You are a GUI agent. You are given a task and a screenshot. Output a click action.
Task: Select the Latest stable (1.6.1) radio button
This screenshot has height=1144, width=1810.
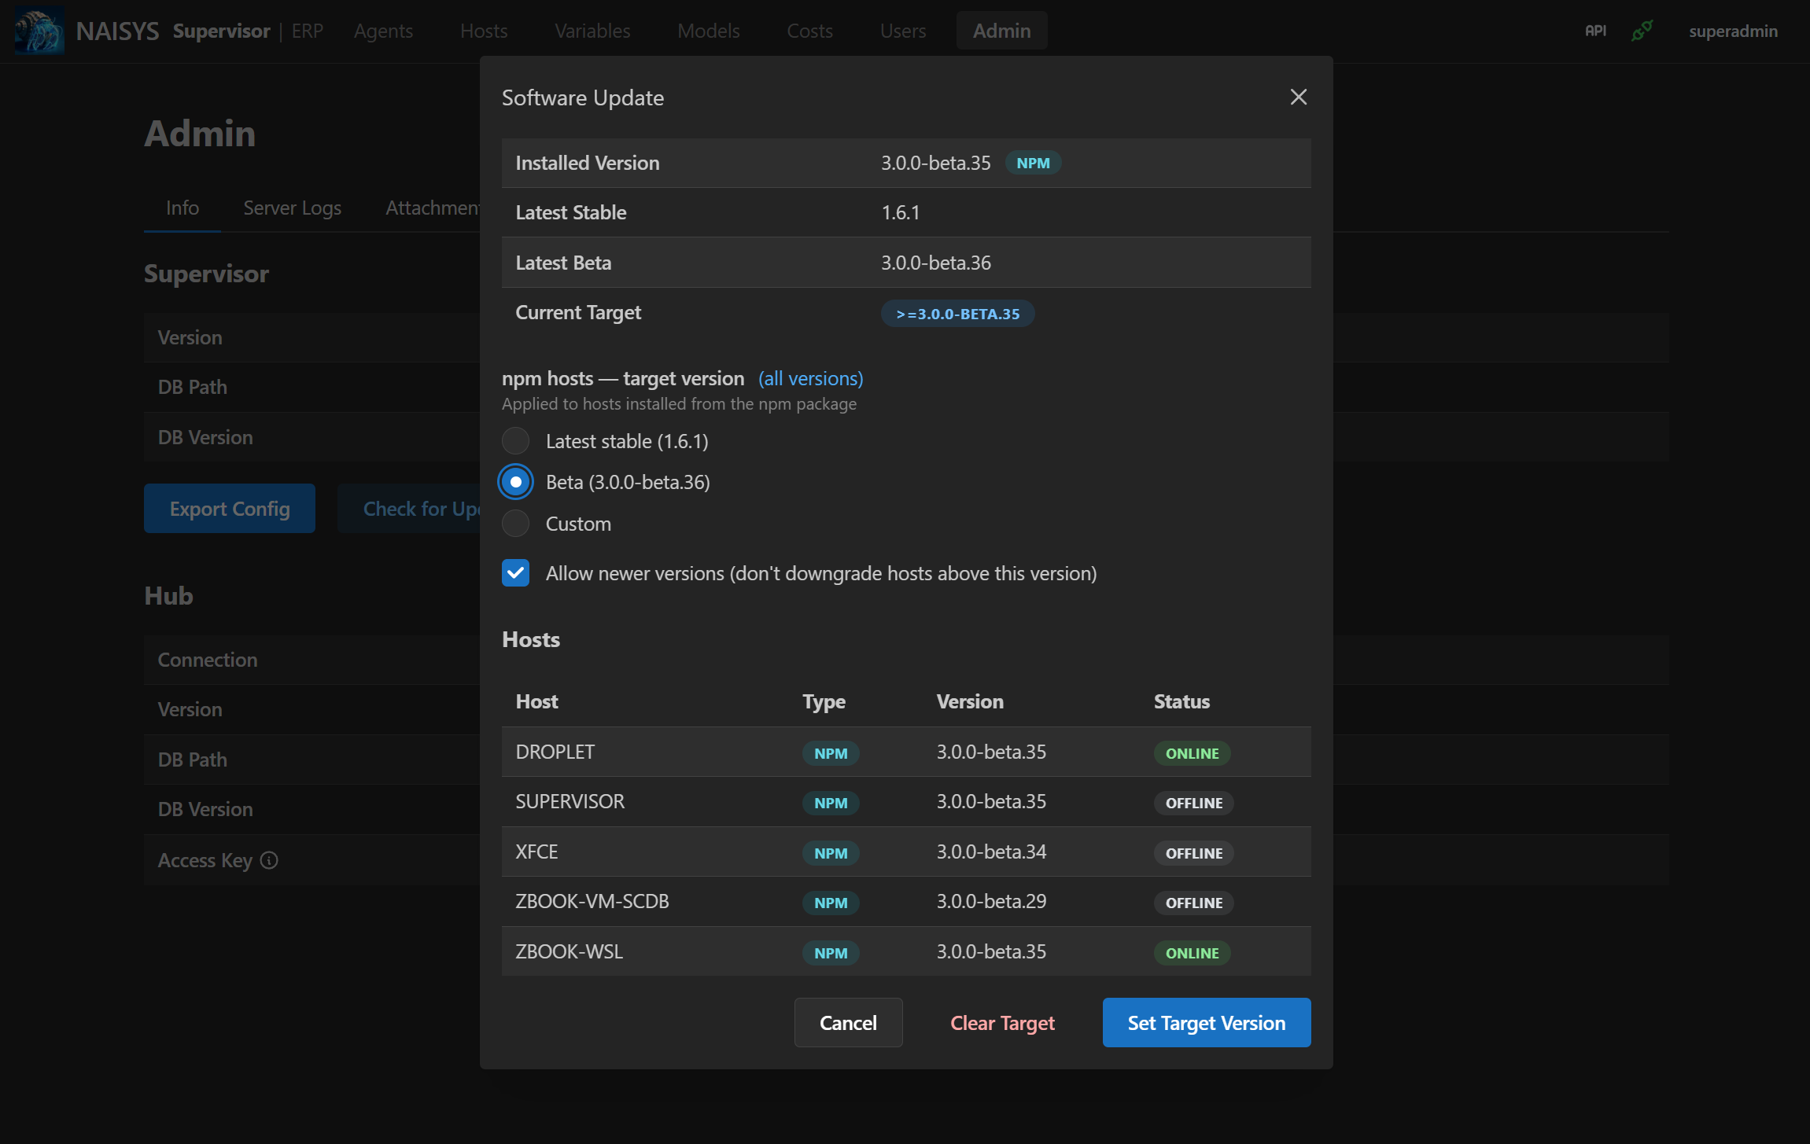click(x=515, y=441)
